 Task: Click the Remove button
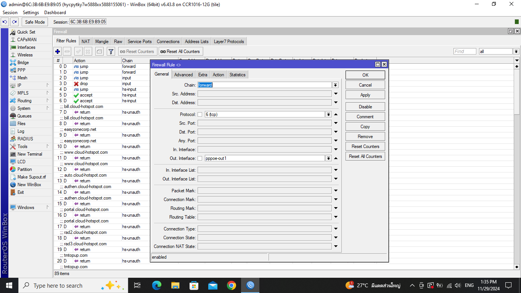365,137
